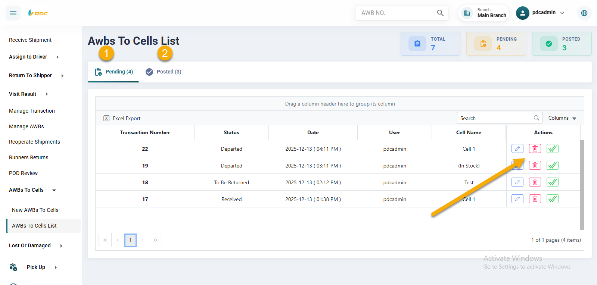This screenshot has height=285, width=597.
Task: Open the Columns dropdown
Action: tap(562, 118)
